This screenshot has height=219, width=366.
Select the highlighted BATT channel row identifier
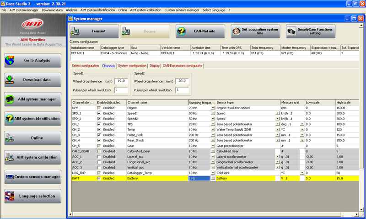click(84, 178)
